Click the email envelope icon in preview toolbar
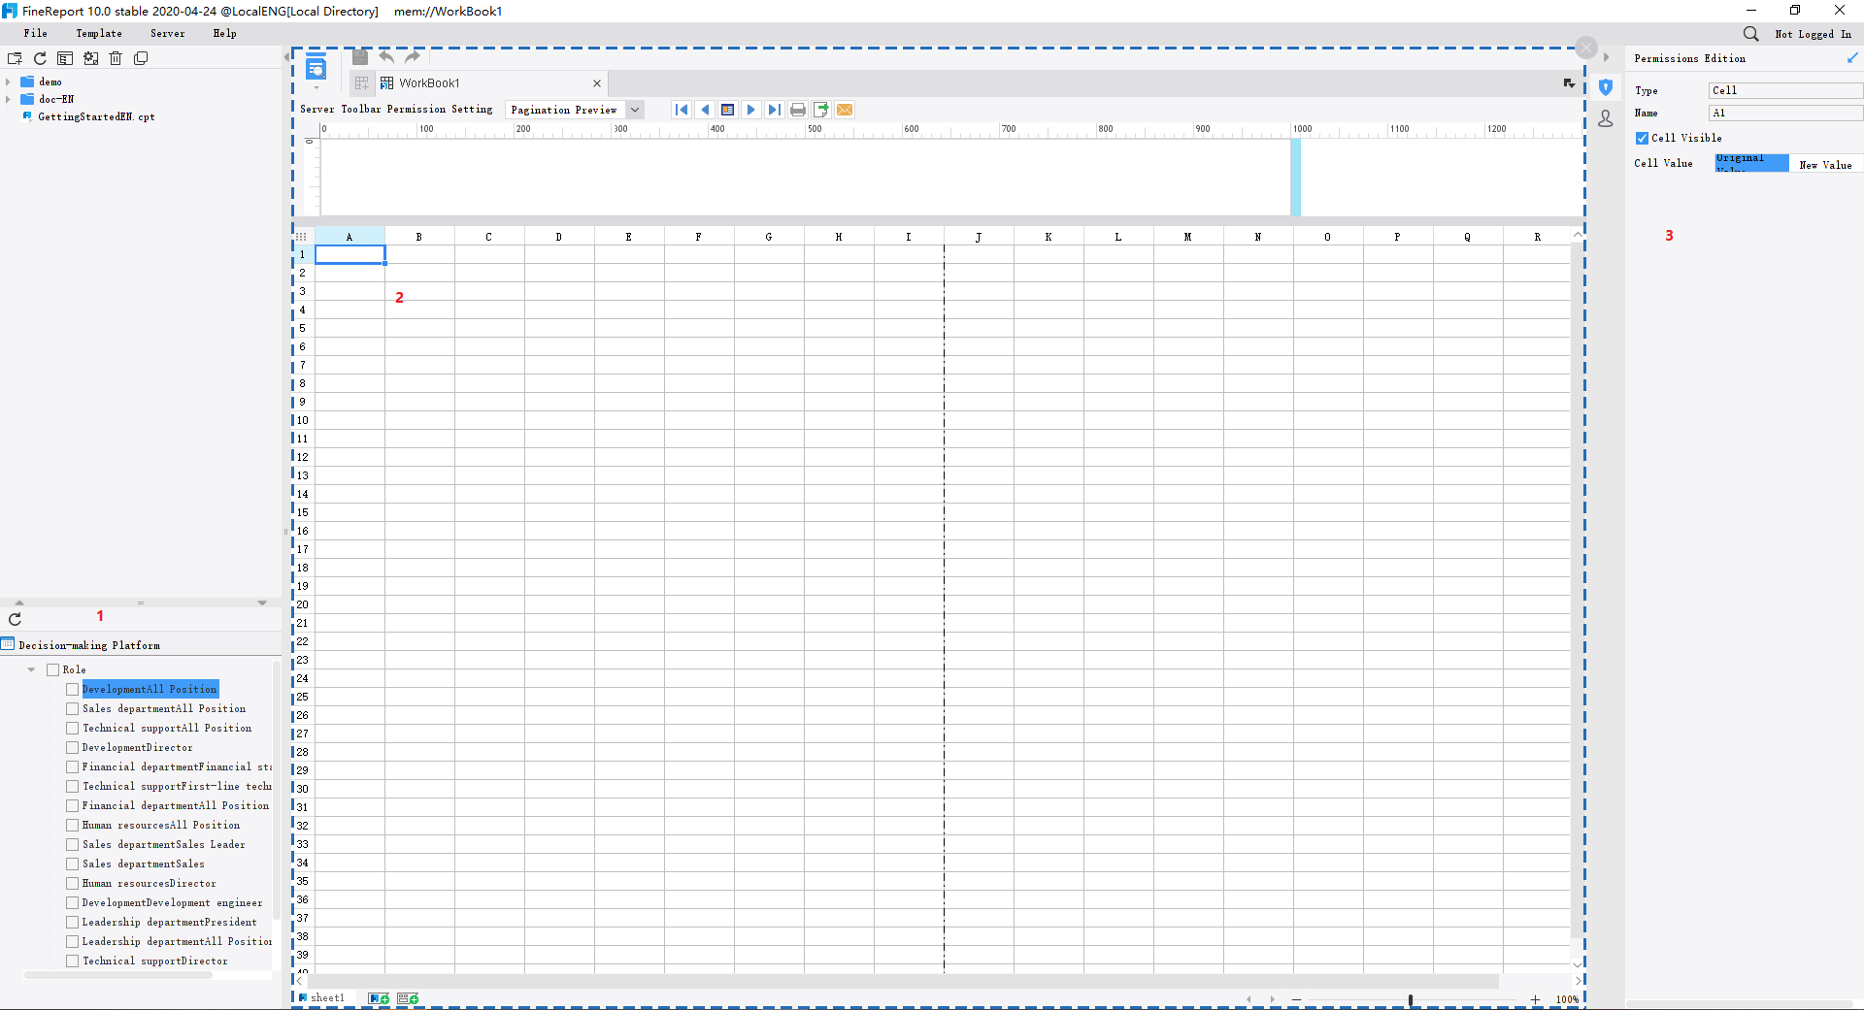1864x1010 pixels. point(845,110)
